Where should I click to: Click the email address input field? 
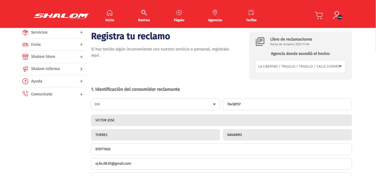click(x=221, y=164)
